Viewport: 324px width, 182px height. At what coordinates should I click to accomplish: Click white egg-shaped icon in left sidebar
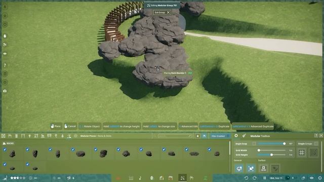coord(5,36)
